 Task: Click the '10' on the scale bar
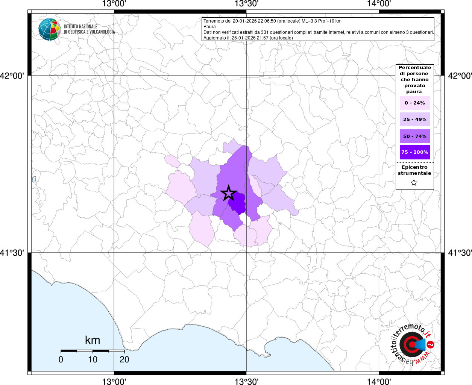point(93,359)
